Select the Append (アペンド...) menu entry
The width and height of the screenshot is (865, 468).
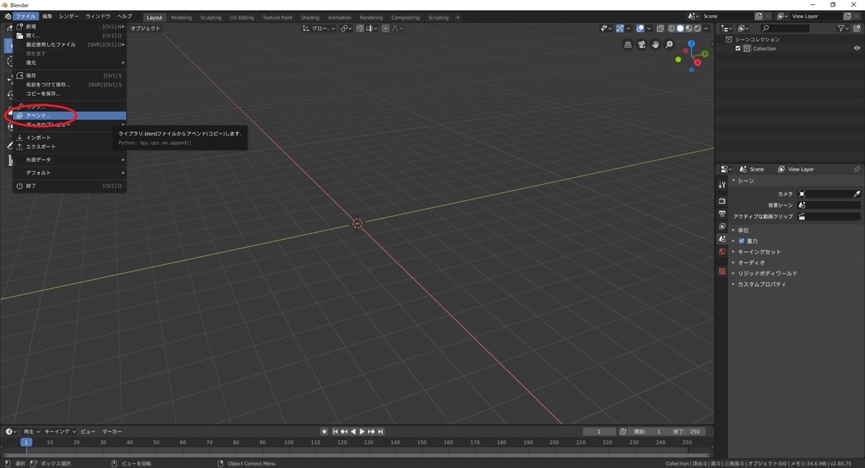[69, 115]
